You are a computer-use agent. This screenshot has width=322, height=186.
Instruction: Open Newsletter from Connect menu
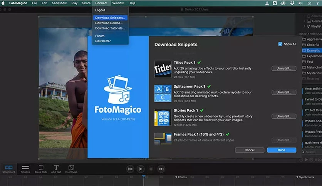click(110, 41)
